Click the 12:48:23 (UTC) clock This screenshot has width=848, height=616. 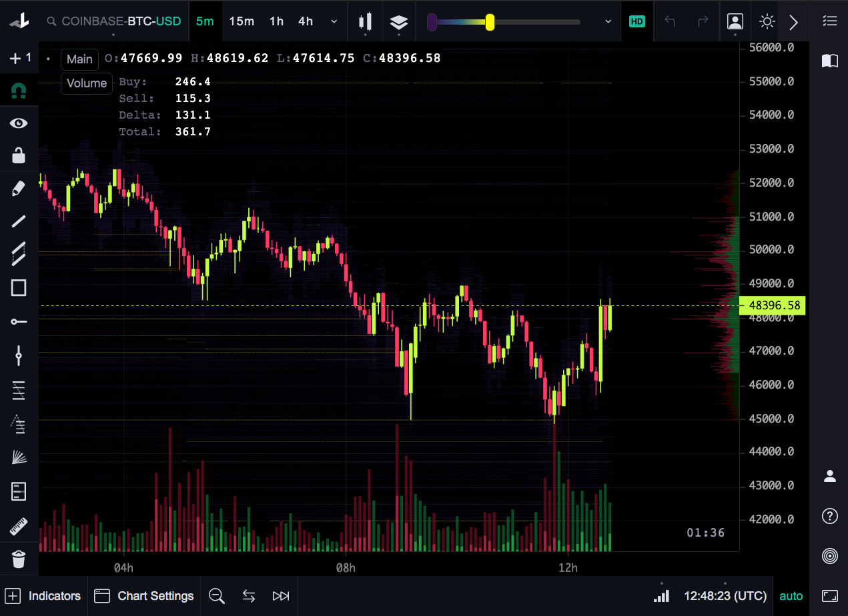725,596
